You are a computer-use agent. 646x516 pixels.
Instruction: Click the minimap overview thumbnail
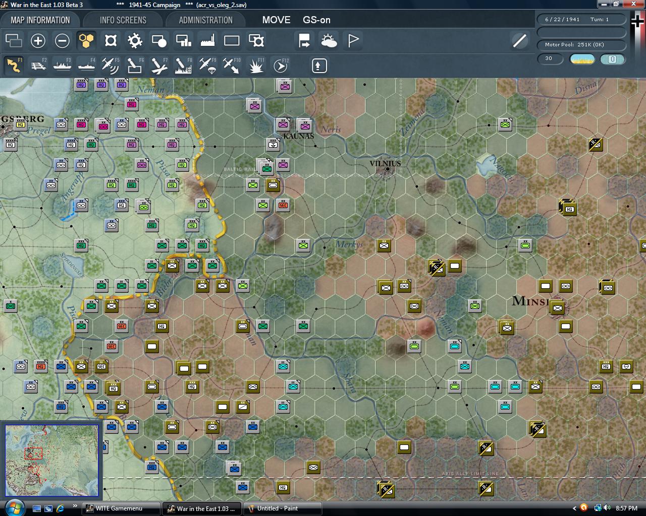tap(51, 461)
